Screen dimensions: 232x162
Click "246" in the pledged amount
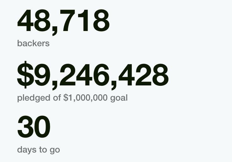pos(83,75)
